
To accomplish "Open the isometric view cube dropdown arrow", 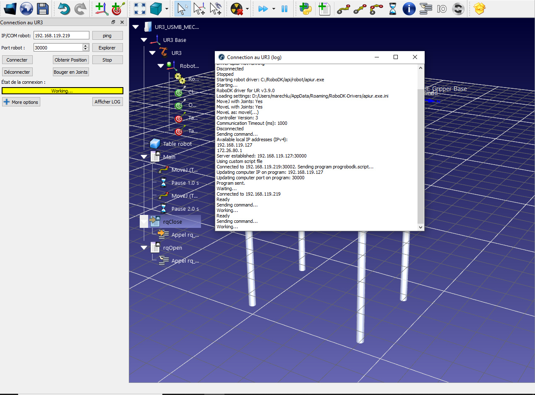I will coord(167,9).
